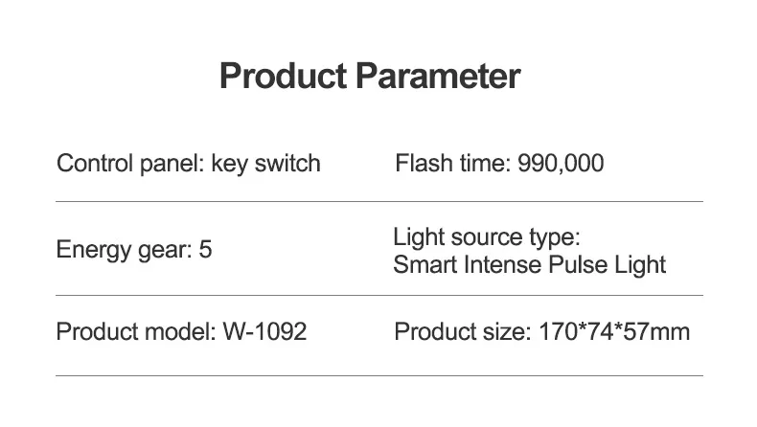Click the word Parameter in the title

click(438, 77)
